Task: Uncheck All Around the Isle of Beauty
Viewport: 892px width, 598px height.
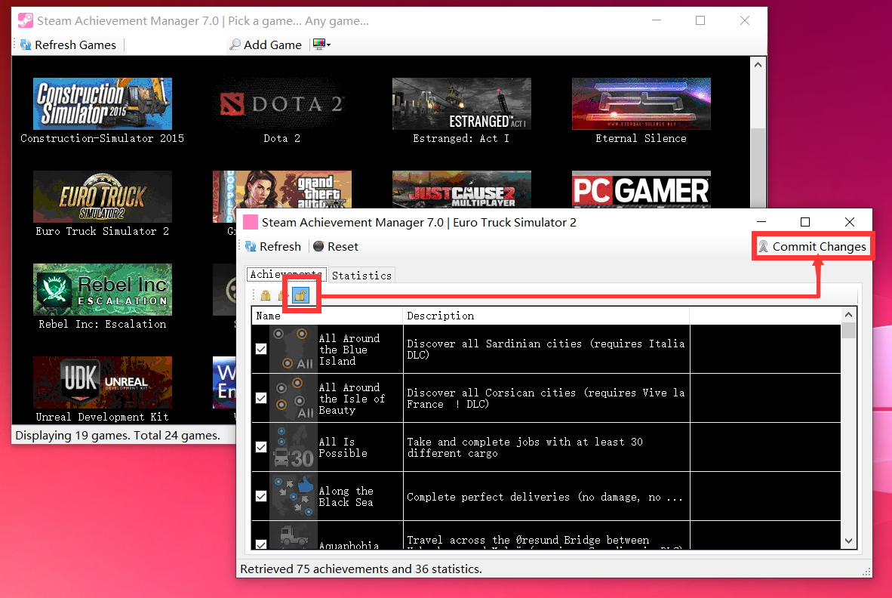Action: click(261, 398)
